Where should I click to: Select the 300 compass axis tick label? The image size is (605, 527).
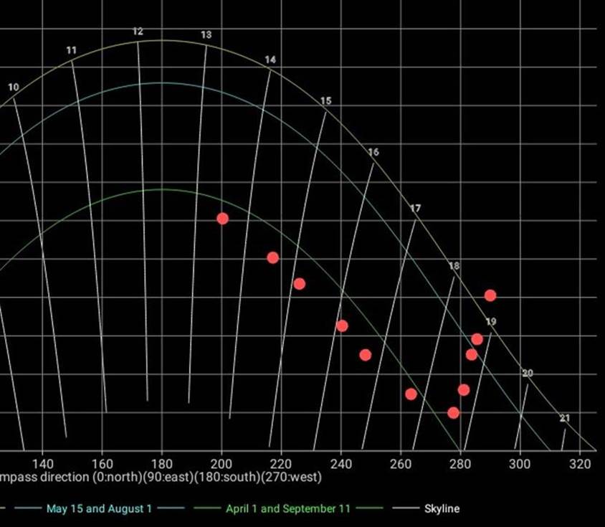coord(520,463)
